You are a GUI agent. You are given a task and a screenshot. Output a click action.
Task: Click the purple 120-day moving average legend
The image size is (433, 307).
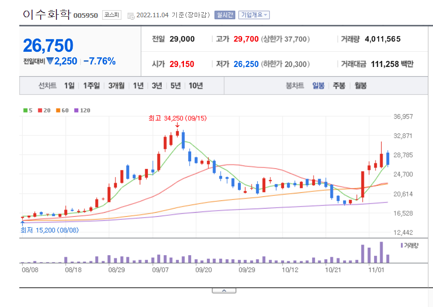[82, 110]
